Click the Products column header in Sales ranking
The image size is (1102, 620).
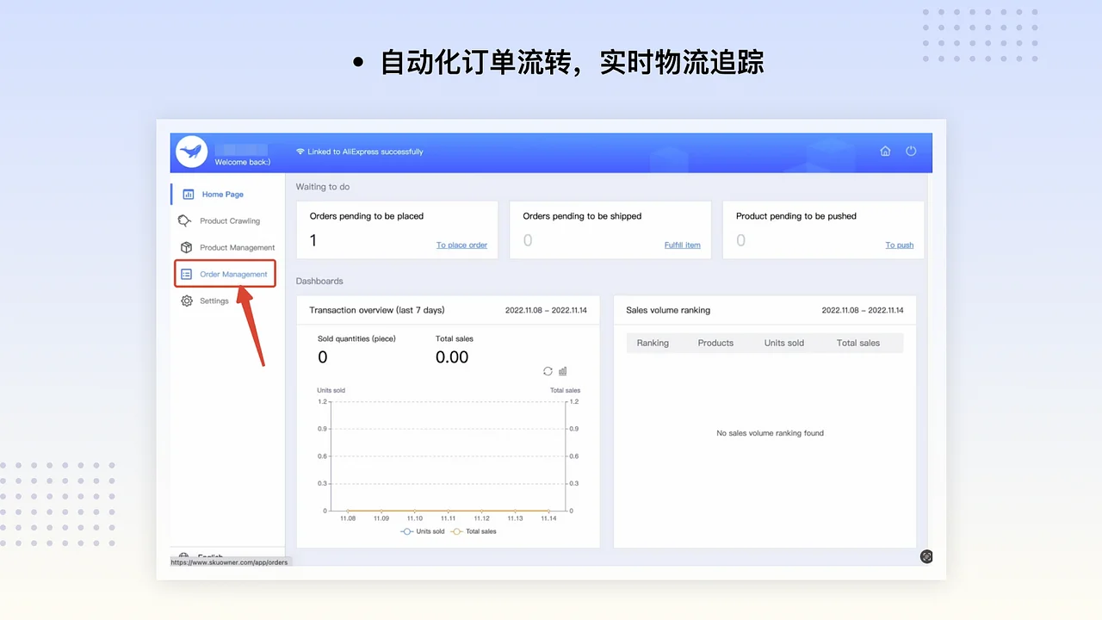coord(715,342)
